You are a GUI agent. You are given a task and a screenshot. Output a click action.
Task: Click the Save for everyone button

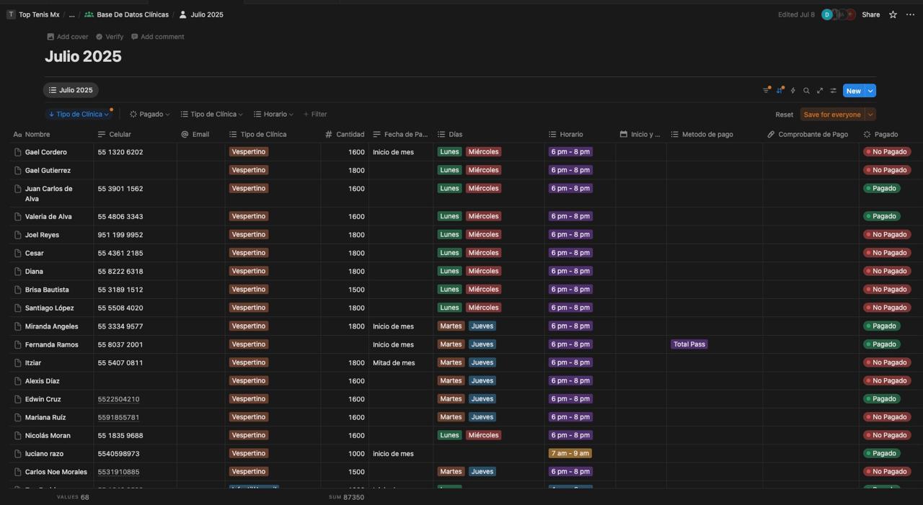pos(831,115)
